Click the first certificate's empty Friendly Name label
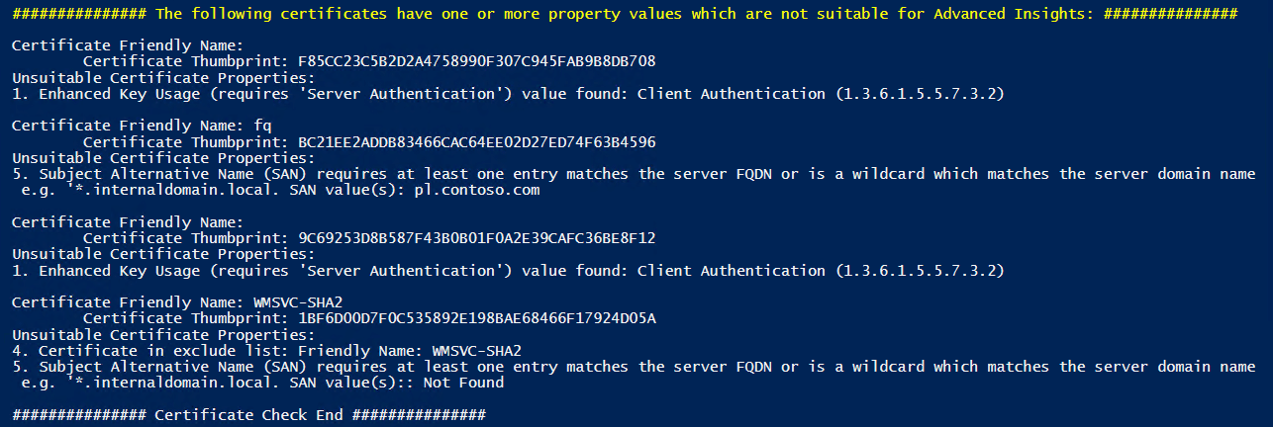1273x427 pixels. [127, 45]
